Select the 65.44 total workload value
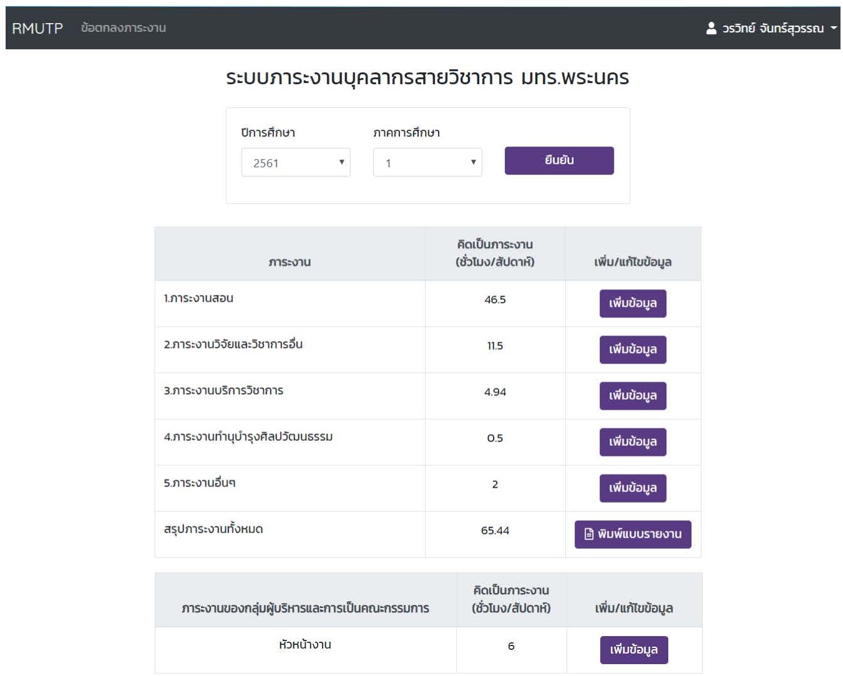The image size is (843, 676). (495, 531)
